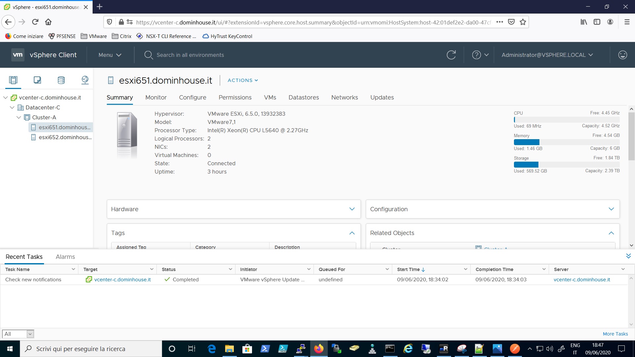Image resolution: width=635 pixels, height=357 pixels.
Task: Collapse the Related Objects section chevron
Action: pos(611,233)
